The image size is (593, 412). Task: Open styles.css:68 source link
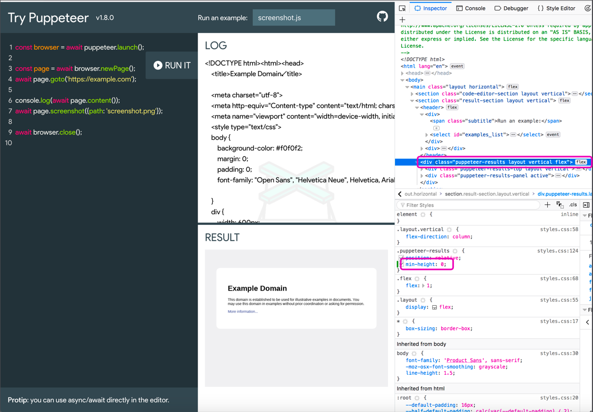(x=559, y=279)
